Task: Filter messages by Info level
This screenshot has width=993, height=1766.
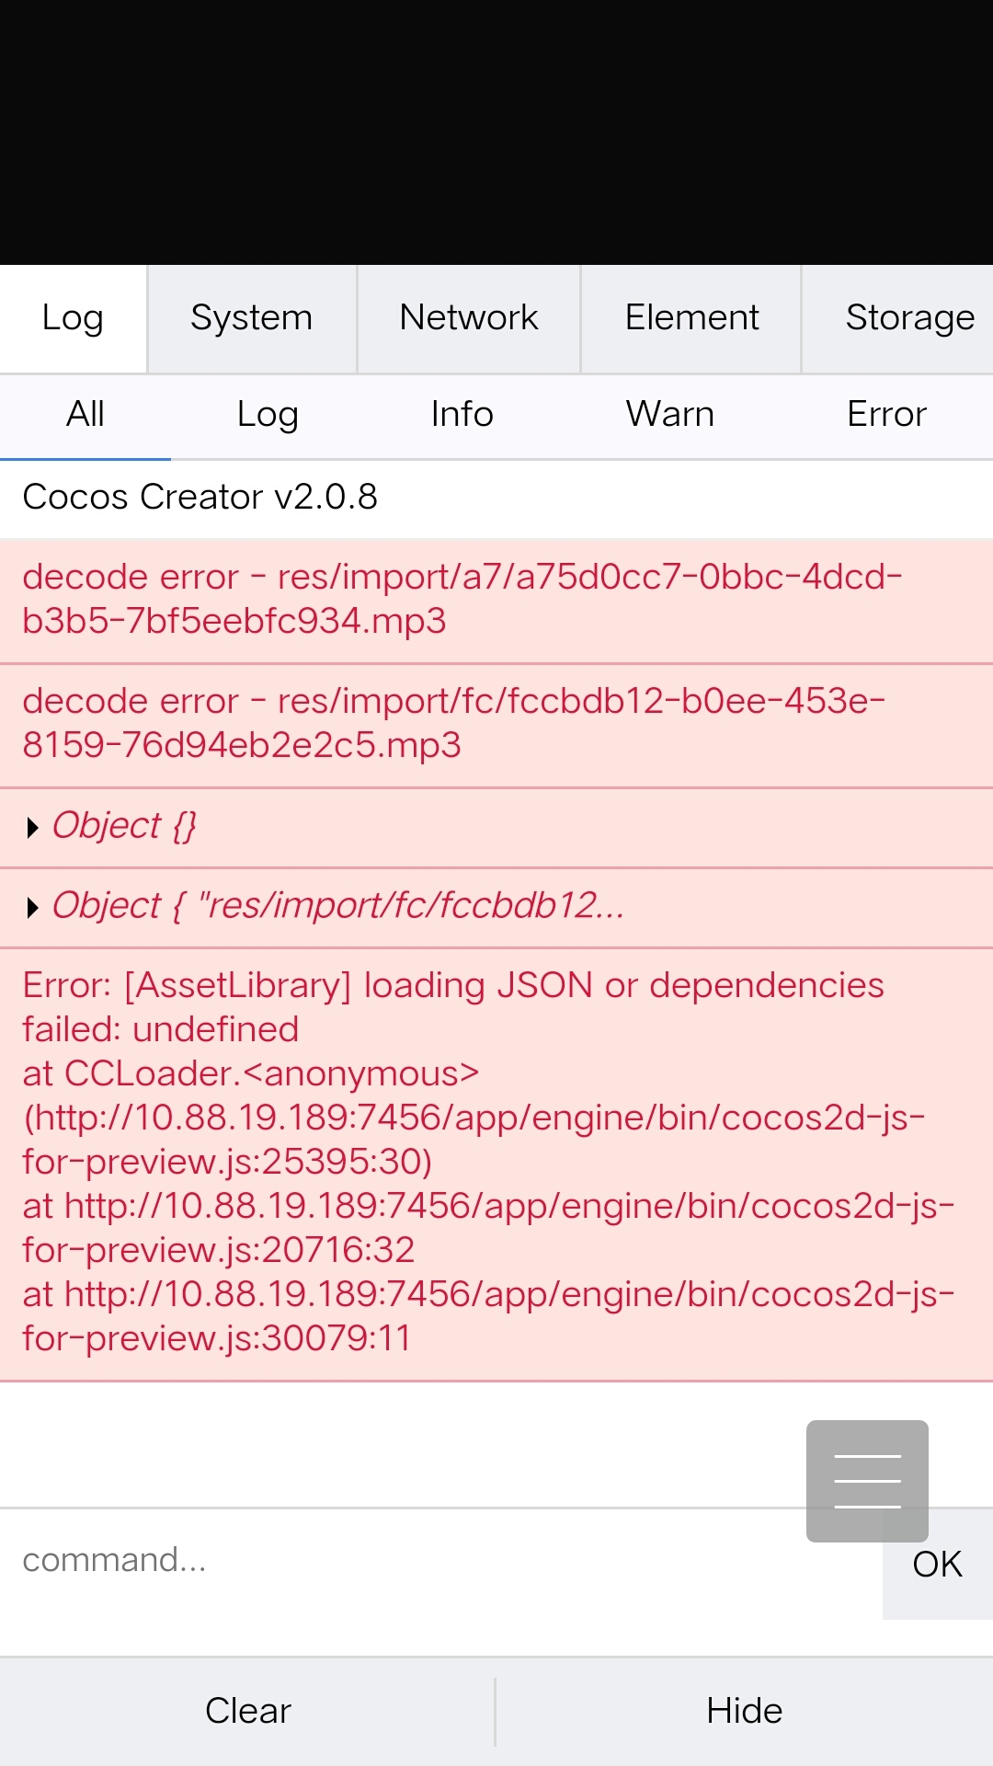Action: point(462,415)
